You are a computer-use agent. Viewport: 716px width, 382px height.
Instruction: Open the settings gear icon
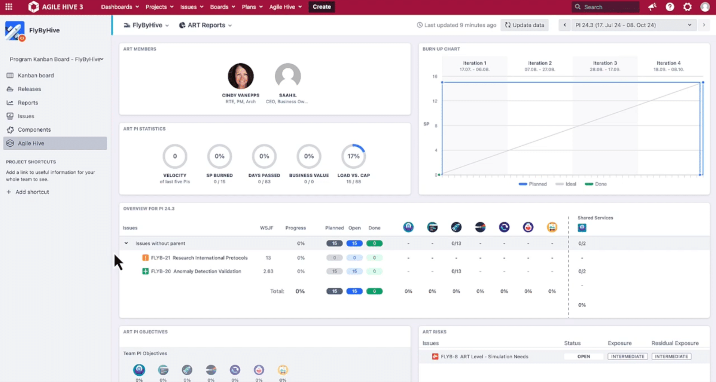tap(688, 7)
